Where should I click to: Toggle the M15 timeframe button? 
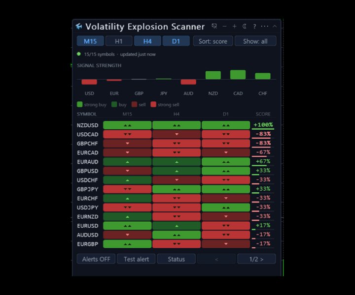pyautogui.click(x=90, y=41)
